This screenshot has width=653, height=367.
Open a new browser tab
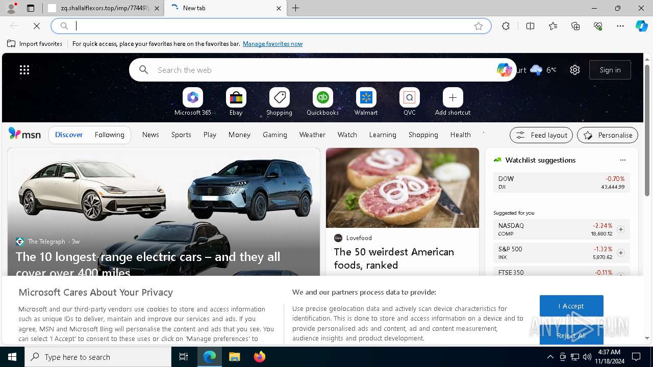pos(296,8)
